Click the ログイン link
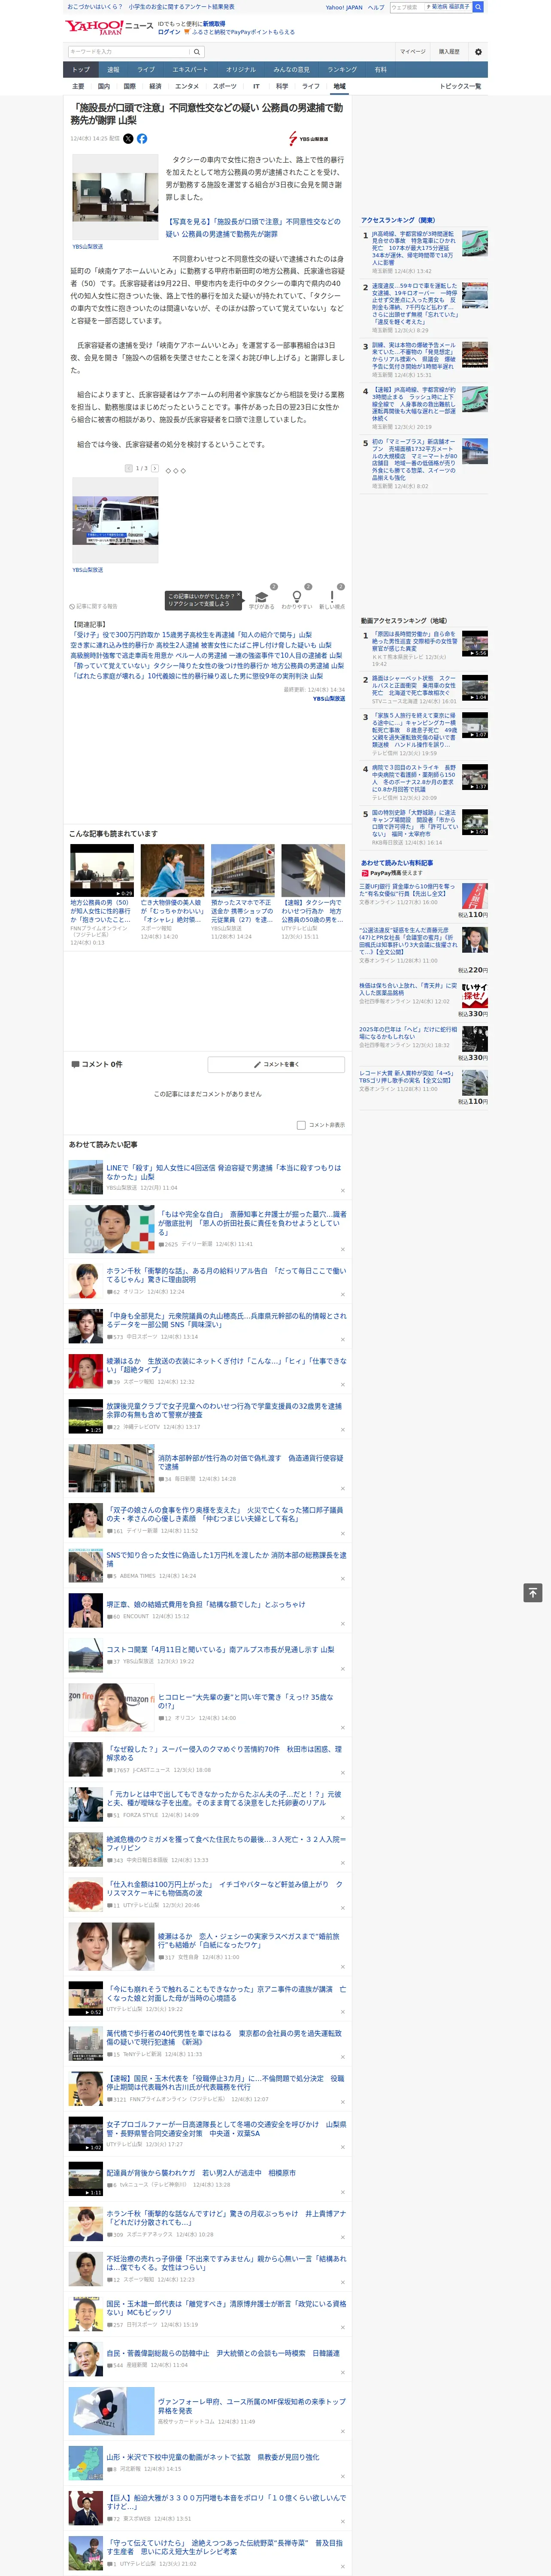This screenshot has height=2576, width=551. 169,32
